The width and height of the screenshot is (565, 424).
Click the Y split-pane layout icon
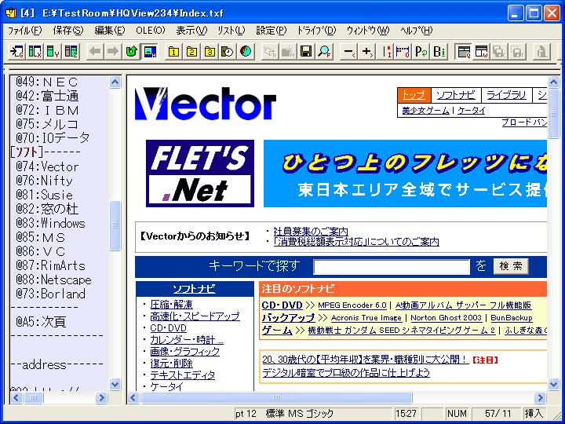point(53,52)
